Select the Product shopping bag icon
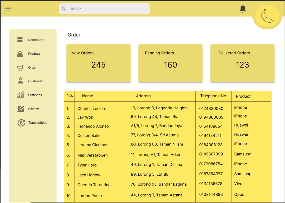Screen dimensions: 285x203 (20, 54)
